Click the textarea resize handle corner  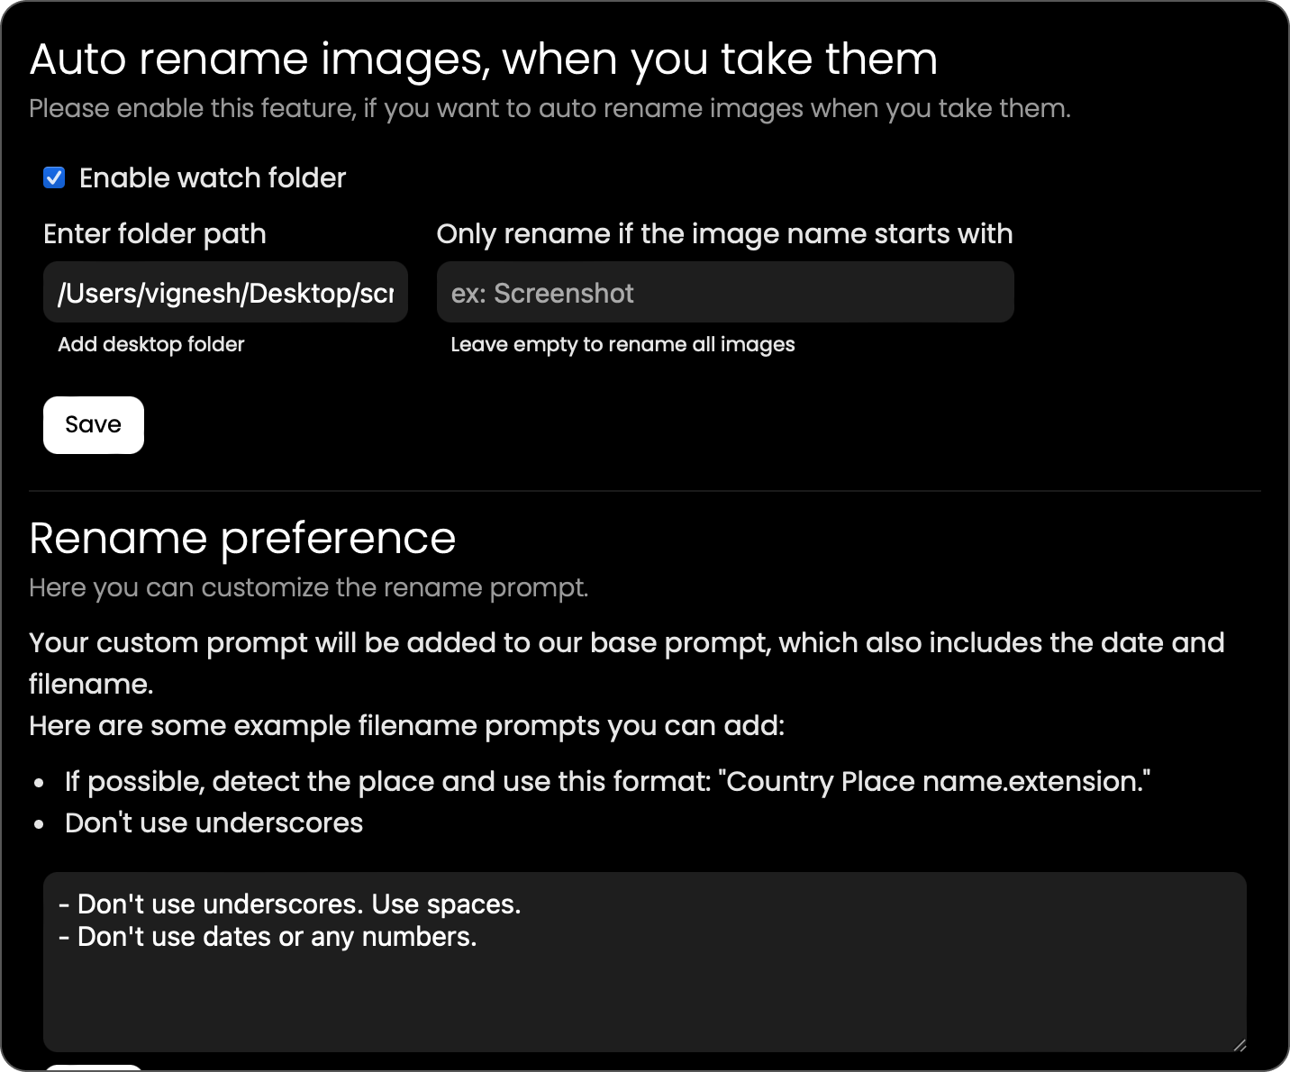click(1240, 1045)
